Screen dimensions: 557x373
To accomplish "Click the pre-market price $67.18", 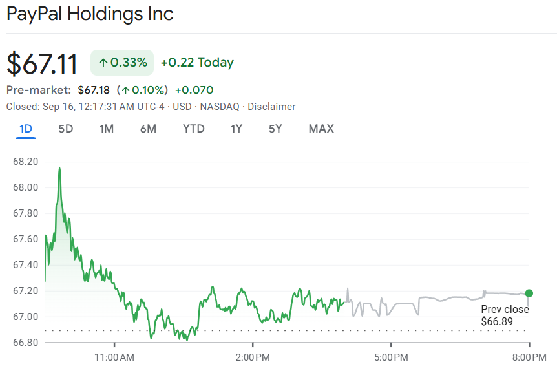I will click(x=94, y=90).
